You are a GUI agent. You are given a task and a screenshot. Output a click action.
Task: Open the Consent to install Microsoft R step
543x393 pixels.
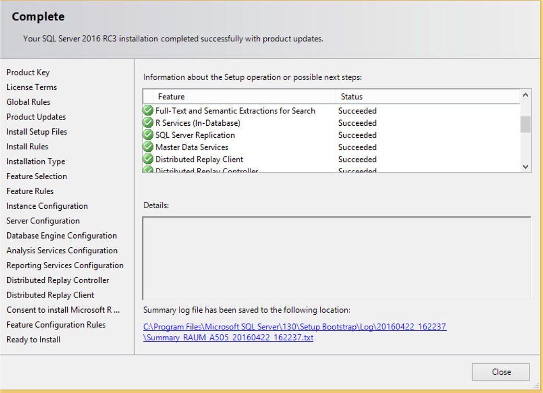63,310
